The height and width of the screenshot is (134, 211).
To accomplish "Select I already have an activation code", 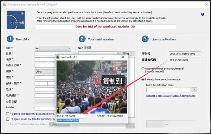I will [x=143, y=79].
